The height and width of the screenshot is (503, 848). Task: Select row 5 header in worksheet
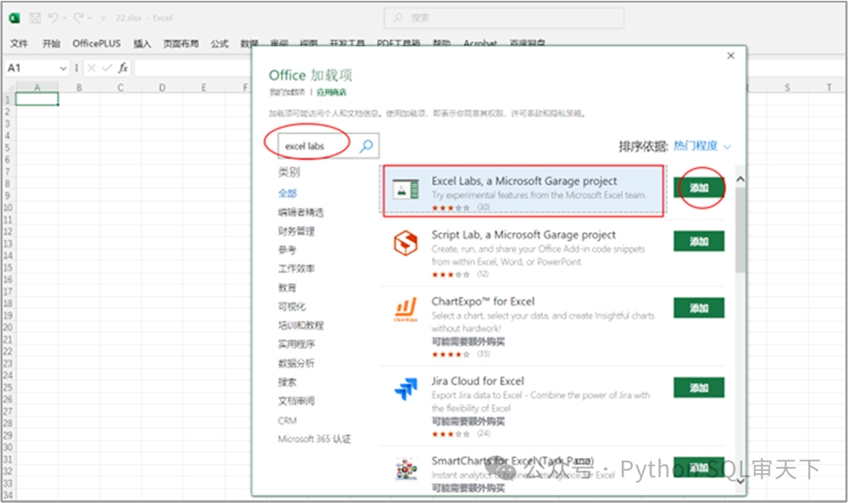(x=8, y=148)
